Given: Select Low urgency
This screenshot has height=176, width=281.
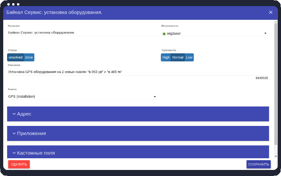Looking at the screenshot, I should point(189,57).
